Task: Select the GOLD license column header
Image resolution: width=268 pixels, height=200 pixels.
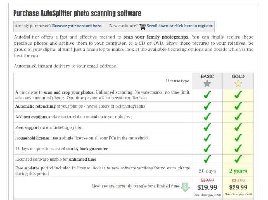Action: 238,76
